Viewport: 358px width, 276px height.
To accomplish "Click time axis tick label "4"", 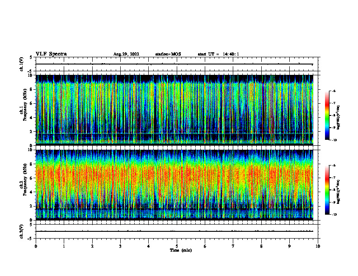I will (x=148, y=246).
